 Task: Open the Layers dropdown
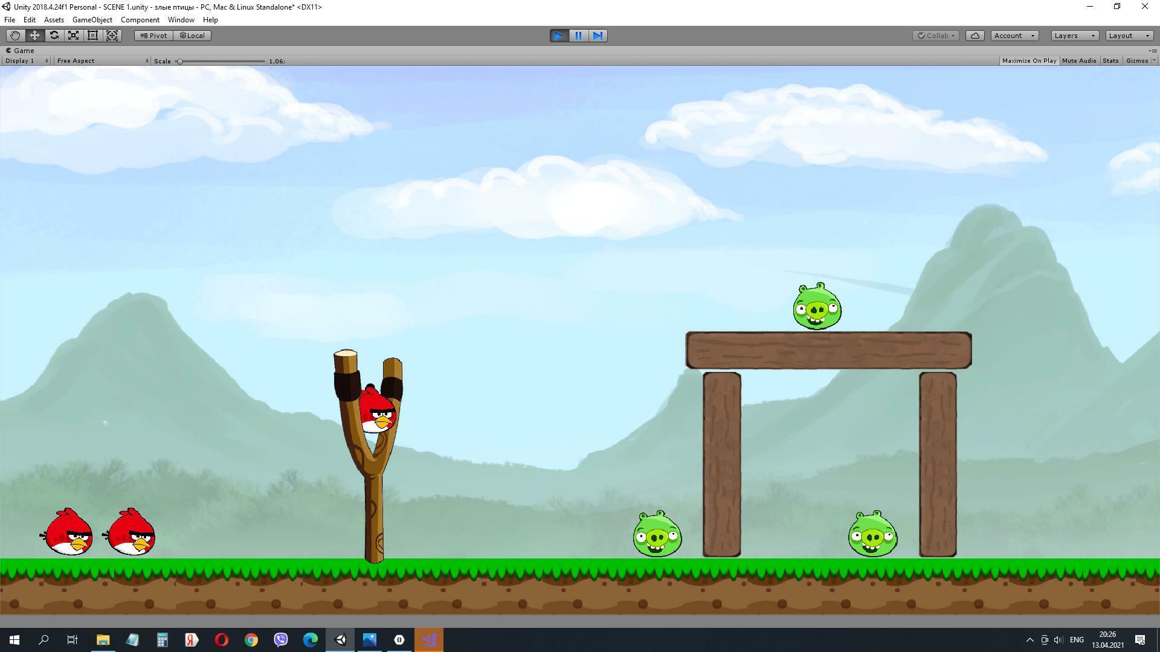tap(1075, 36)
